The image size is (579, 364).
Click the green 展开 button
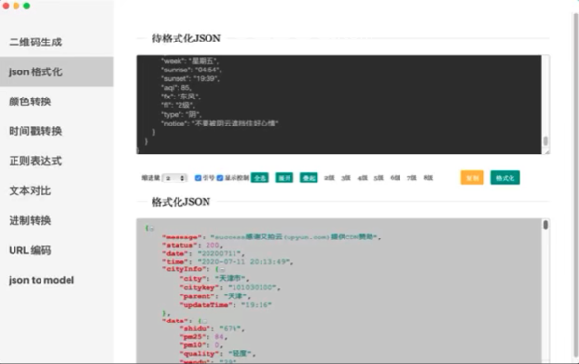point(285,178)
